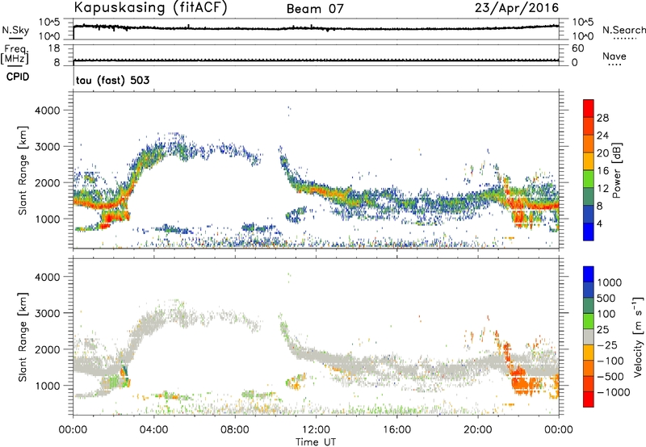Click the 04:00 time tick label

coord(154,430)
